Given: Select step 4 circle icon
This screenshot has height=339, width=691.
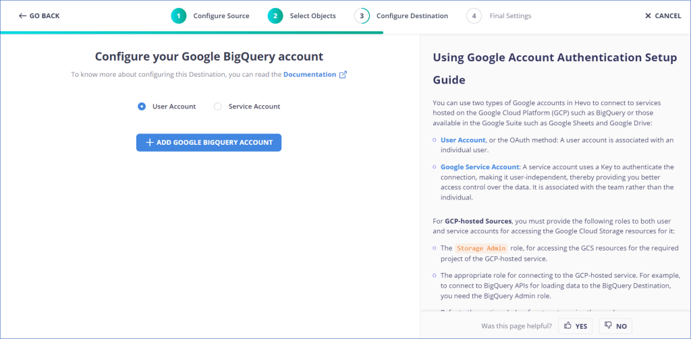Looking at the screenshot, I should pos(474,16).
